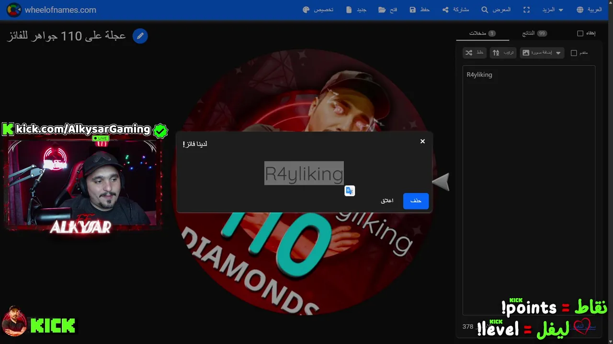Screen dimensions: 613x344
Task: Sort entries with the ترتيب button
Action: tap(503, 53)
